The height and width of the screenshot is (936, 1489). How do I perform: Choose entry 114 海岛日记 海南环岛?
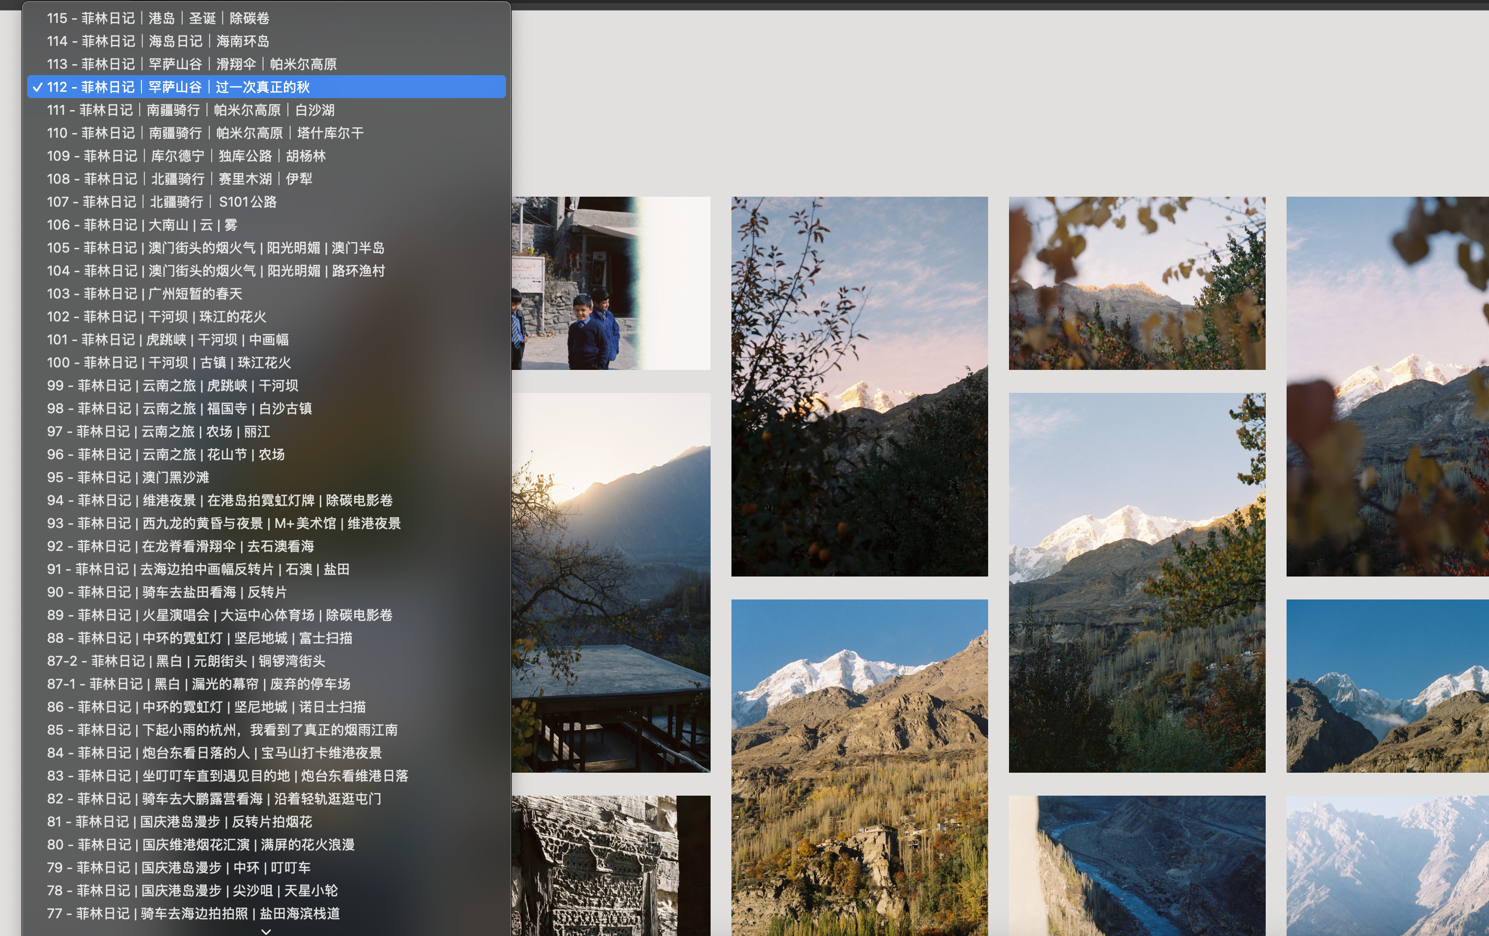click(x=158, y=41)
